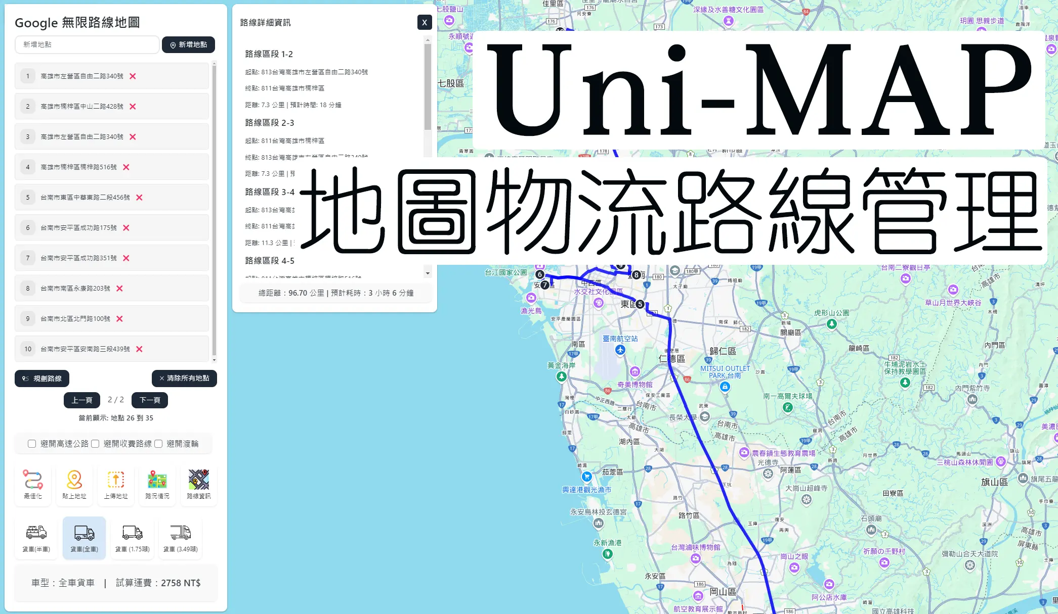The height and width of the screenshot is (614, 1058).
Task: Scroll the route details panel
Action: (428, 274)
